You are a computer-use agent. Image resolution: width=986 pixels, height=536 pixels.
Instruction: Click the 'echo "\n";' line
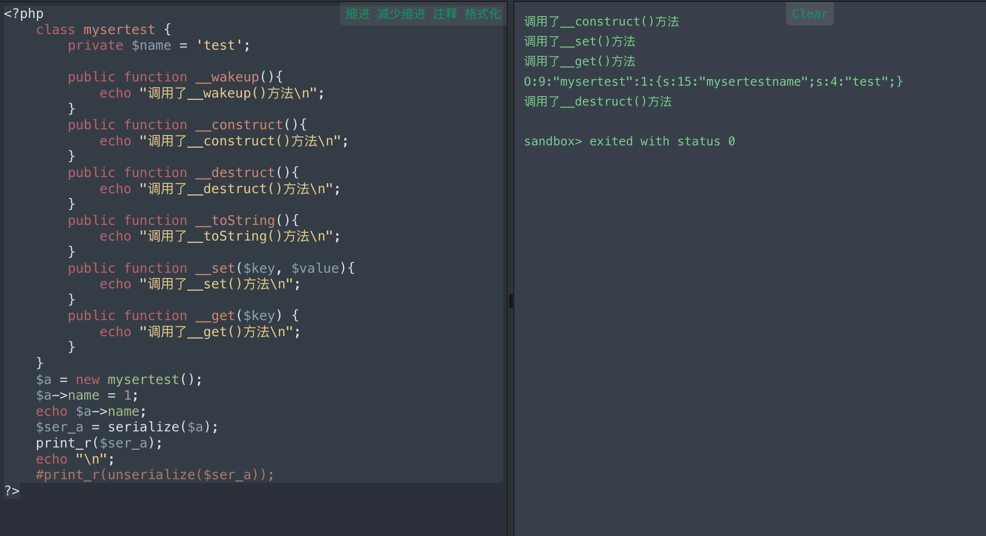(75, 459)
